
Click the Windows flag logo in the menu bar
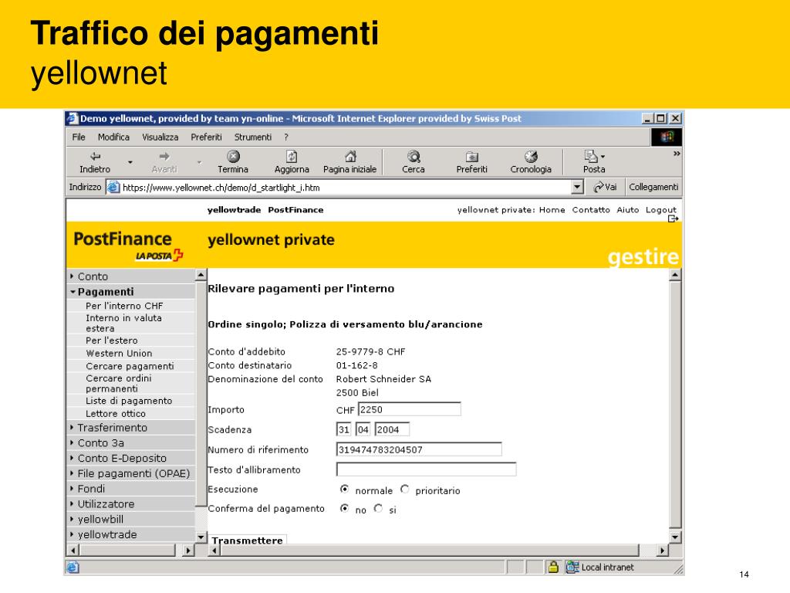point(667,137)
